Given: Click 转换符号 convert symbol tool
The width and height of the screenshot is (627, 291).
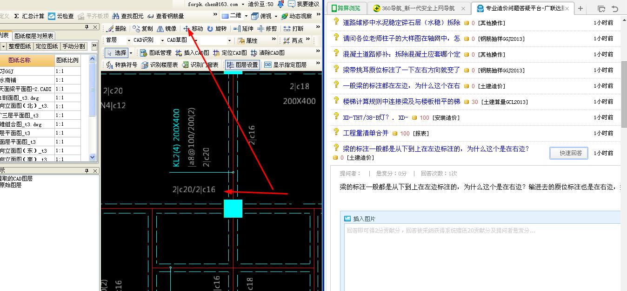Looking at the screenshot, I should click(122, 65).
